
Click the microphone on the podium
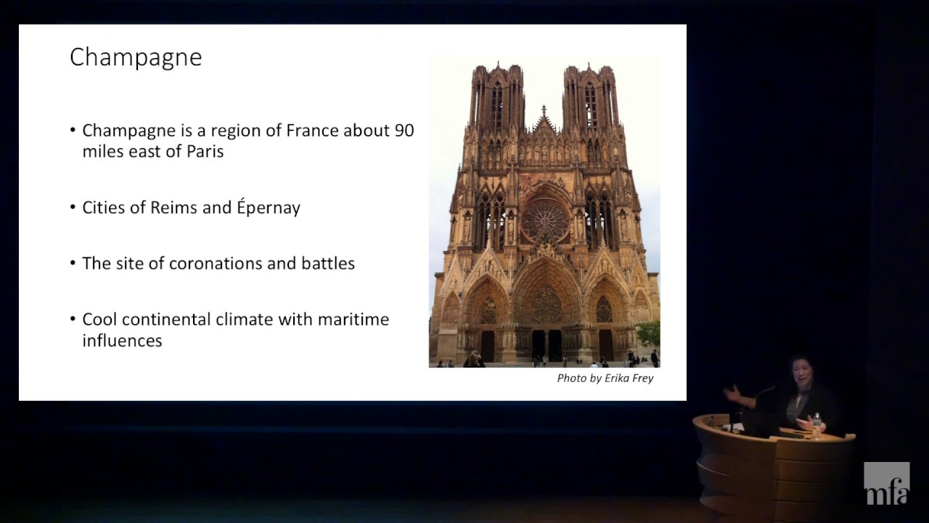(758, 396)
